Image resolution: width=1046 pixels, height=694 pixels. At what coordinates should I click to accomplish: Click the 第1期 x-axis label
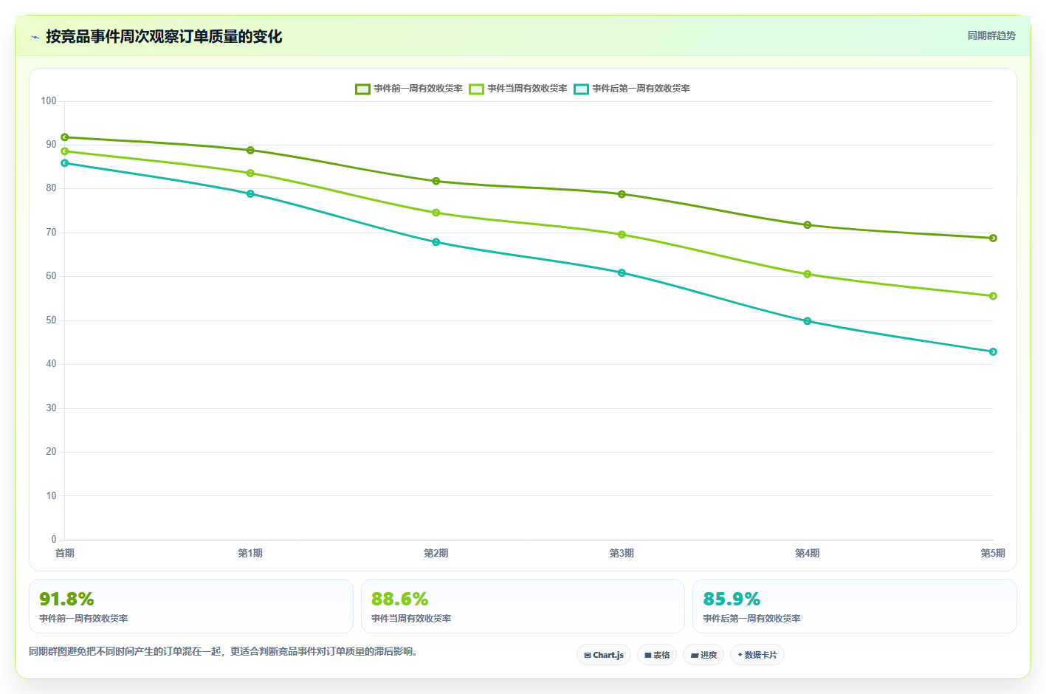pos(250,553)
